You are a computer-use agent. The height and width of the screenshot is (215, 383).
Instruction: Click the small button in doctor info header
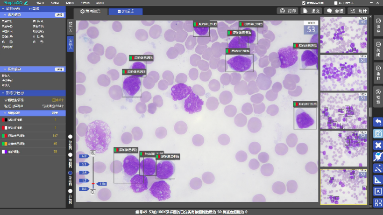(x=59, y=69)
